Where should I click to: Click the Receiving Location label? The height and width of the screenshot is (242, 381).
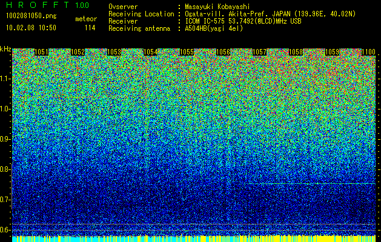pos(141,14)
